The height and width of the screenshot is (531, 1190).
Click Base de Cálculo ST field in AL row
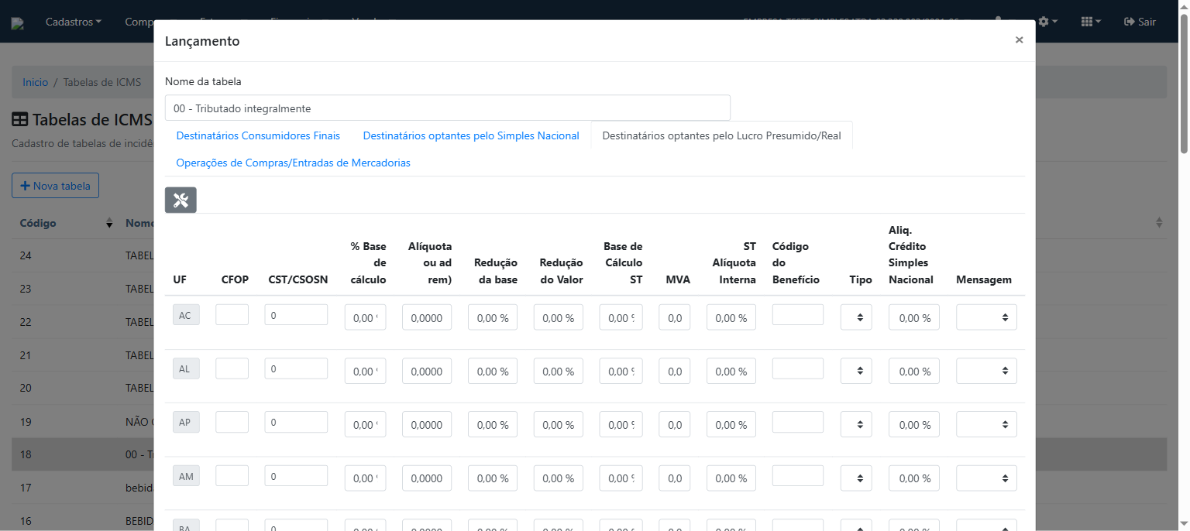621,371
